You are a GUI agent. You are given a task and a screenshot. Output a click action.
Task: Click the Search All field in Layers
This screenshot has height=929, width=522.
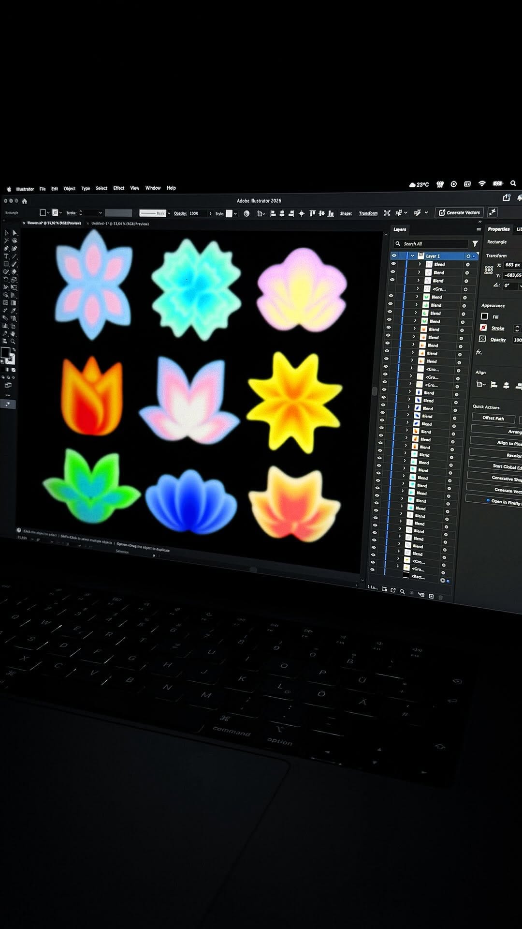pyautogui.click(x=430, y=244)
